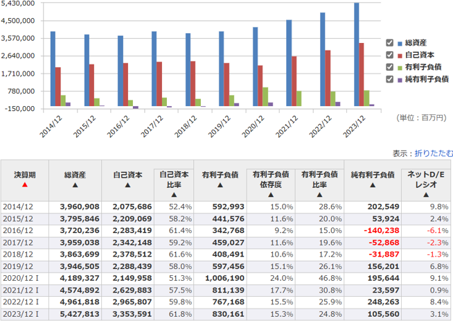
Task: Sort by 自己資本 column arrow
Action: 127,185
